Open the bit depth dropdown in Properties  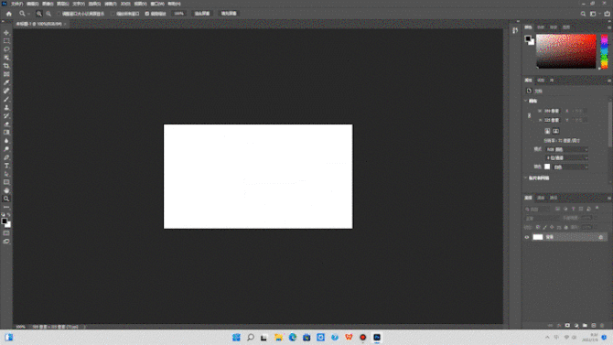coord(567,158)
